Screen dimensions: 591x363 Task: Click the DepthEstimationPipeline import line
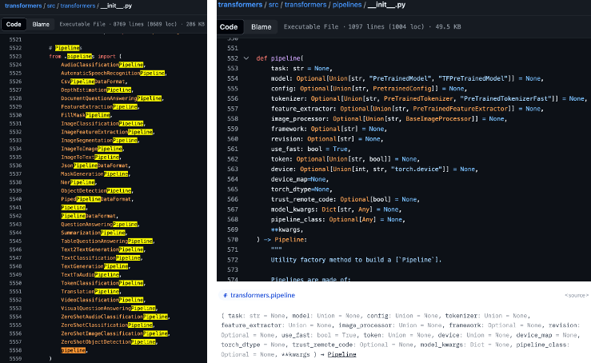click(x=97, y=90)
